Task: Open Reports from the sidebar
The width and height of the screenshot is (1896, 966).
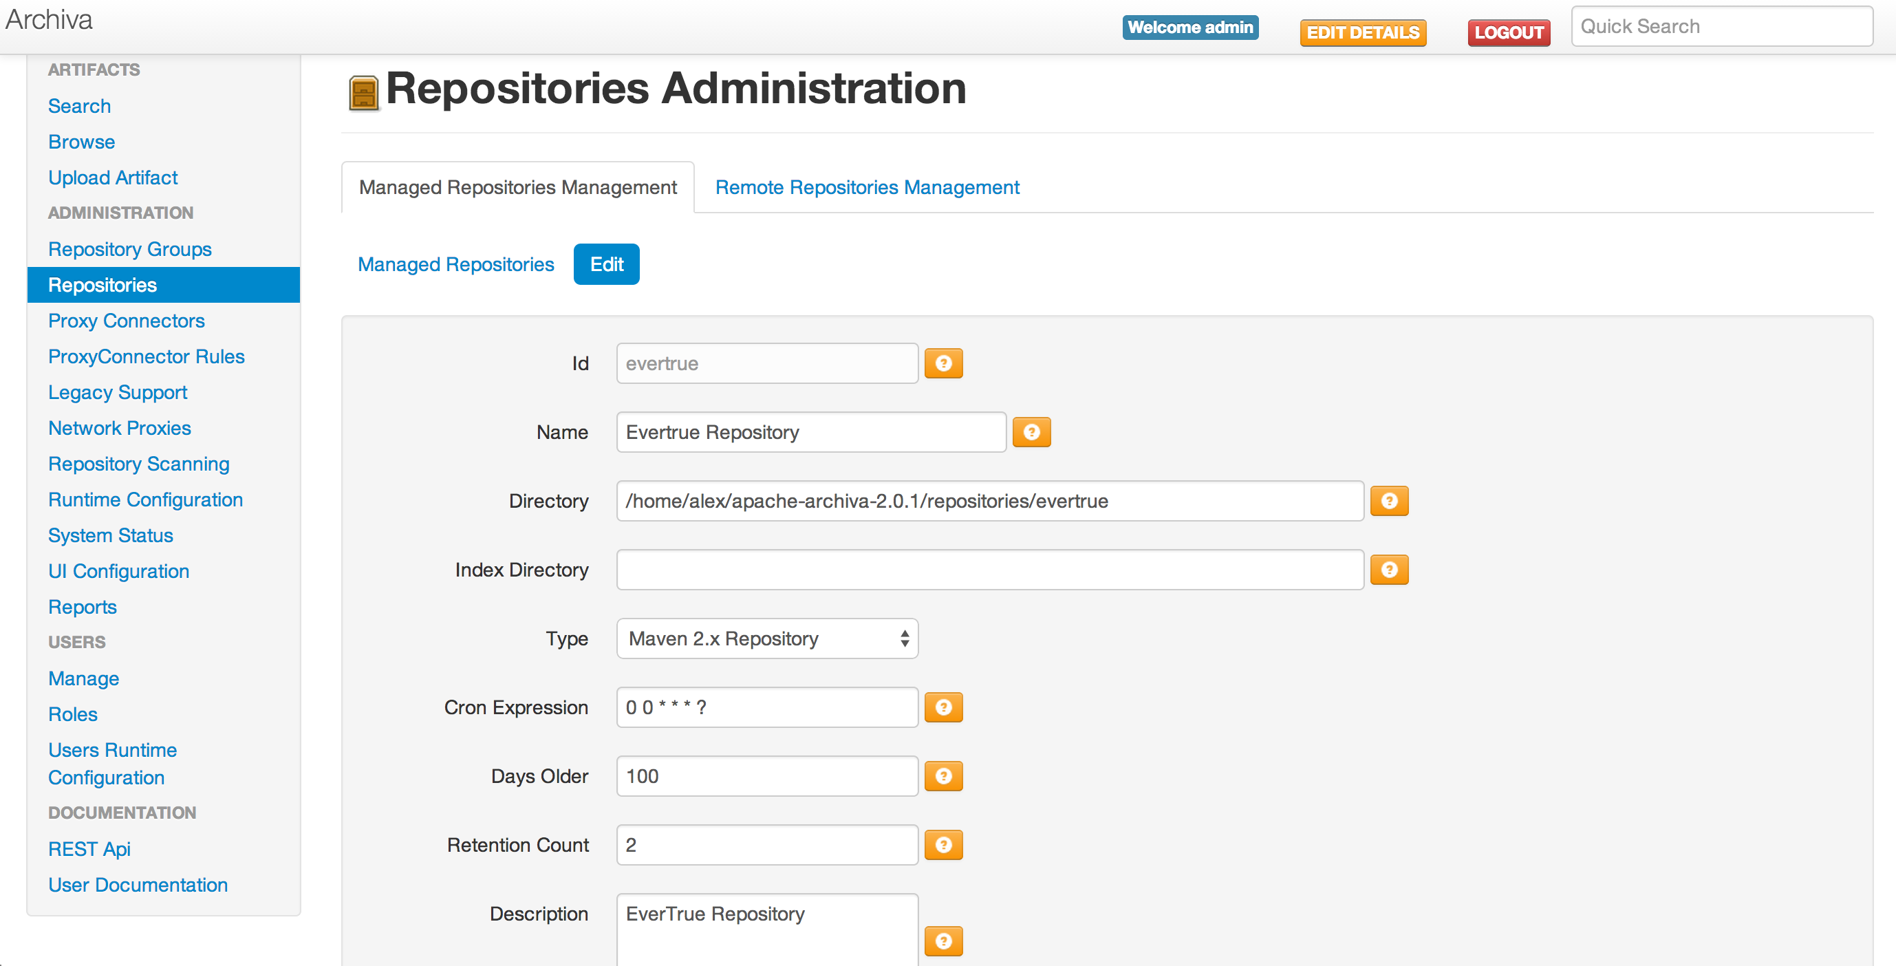Action: [x=83, y=607]
